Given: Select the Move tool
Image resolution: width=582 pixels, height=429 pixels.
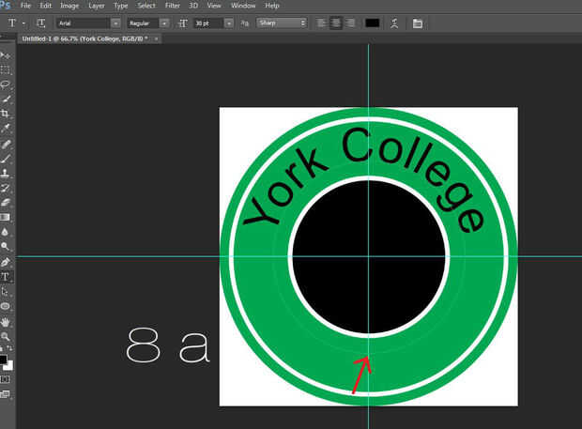Looking at the screenshot, I should [x=6, y=55].
